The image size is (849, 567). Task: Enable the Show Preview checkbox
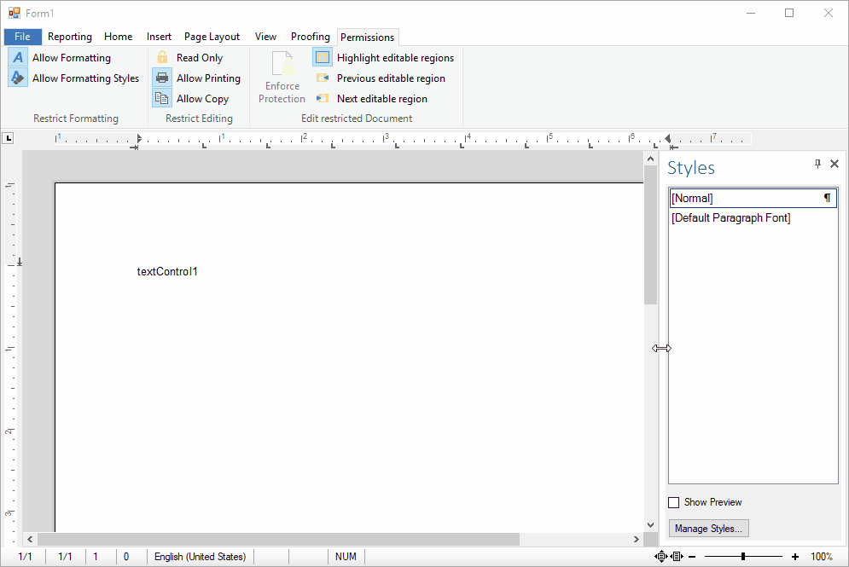tap(673, 502)
